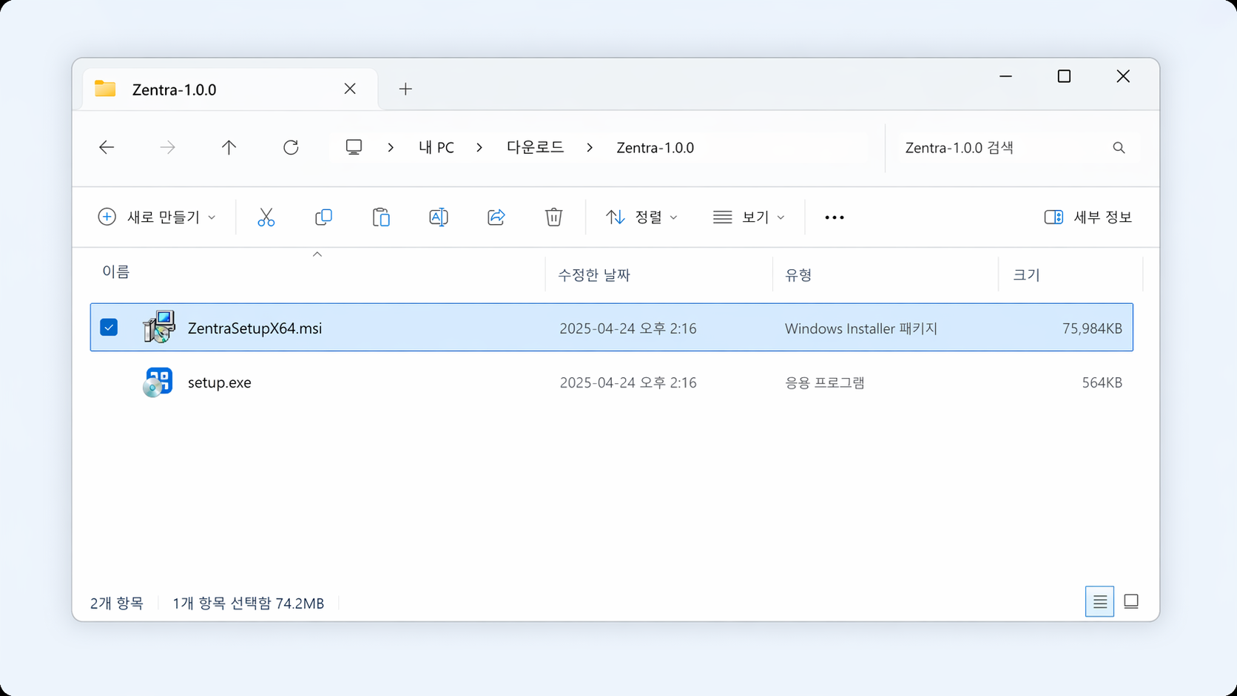Close the Zentra-1.0.0 tab

[x=350, y=89]
